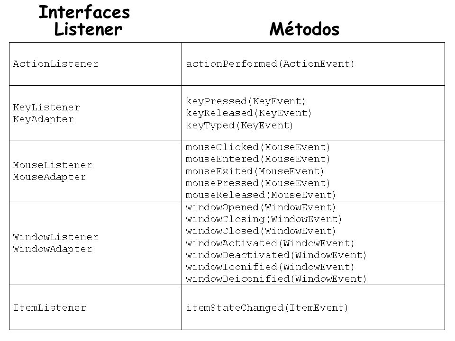Click windowOpened(WindowEvent) method
Screen dimensions: 455x341
pyautogui.click(x=261, y=207)
